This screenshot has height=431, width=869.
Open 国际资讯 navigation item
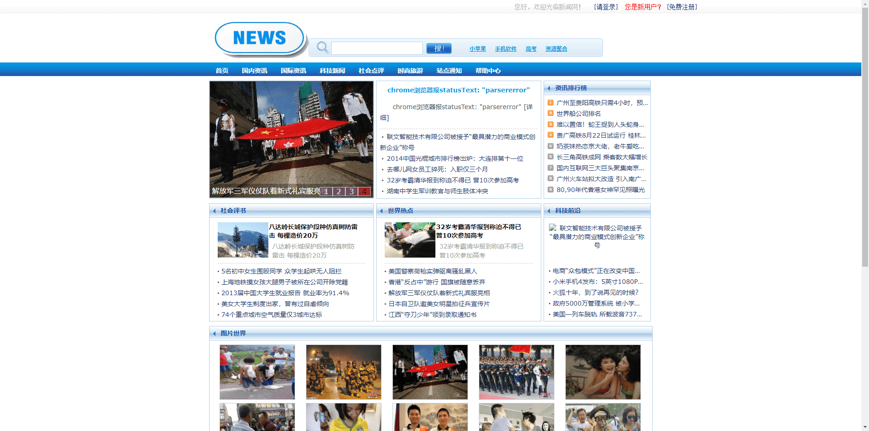pos(293,71)
